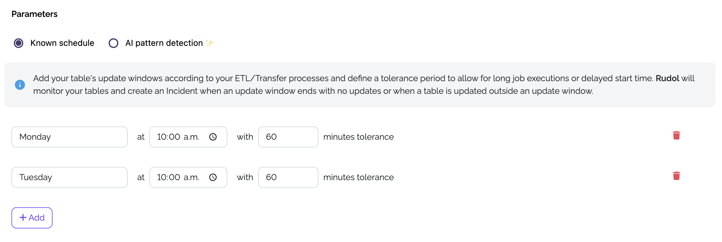The image size is (722, 242).
Task: Select the Known schedule radio button
Action: coord(19,43)
